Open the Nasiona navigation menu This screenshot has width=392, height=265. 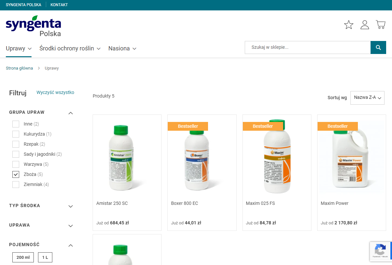[x=122, y=48]
